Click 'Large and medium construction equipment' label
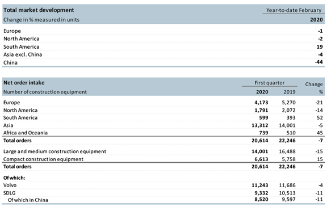Image resolution: width=327 pixels, height=207 pixels. (54, 151)
